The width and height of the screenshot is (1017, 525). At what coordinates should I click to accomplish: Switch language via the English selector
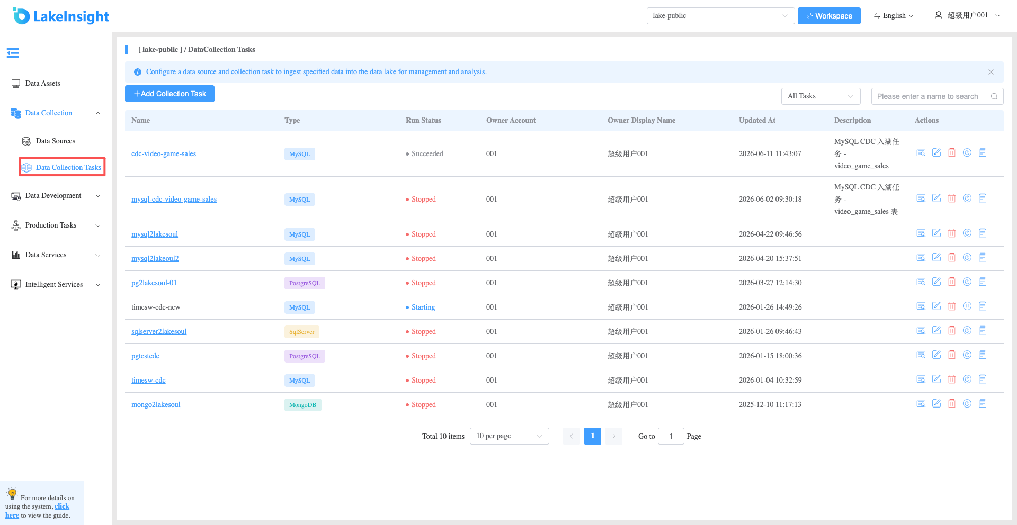(894, 16)
